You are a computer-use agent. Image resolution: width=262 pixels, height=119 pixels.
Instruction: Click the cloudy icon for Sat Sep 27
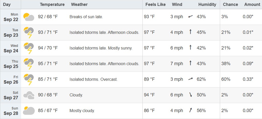pos(29,95)
